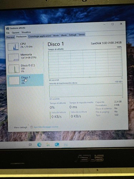
Task: Open the Opzioni menu
Action: point(15,33)
